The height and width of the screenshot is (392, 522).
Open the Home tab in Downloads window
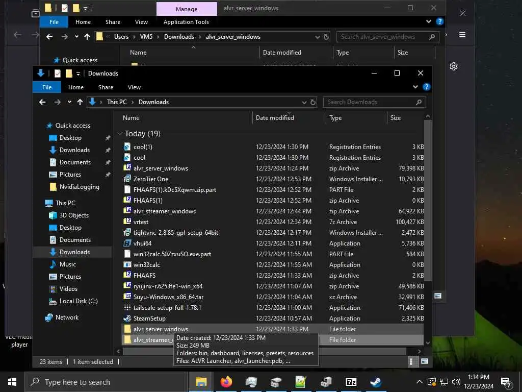76,87
